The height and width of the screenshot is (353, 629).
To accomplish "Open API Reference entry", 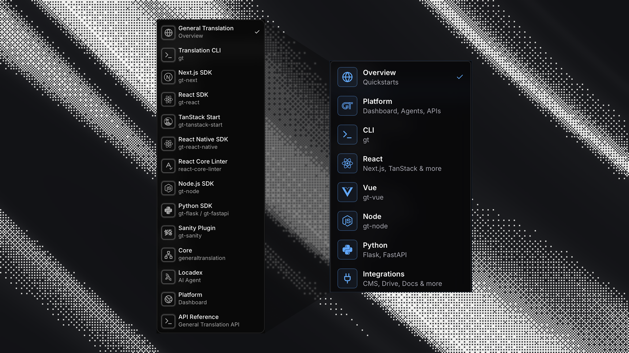I will pos(211,321).
